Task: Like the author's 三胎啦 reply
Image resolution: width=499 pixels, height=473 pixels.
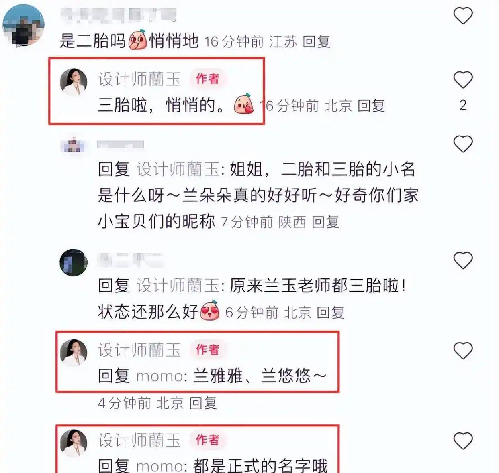Action: click(463, 80)
